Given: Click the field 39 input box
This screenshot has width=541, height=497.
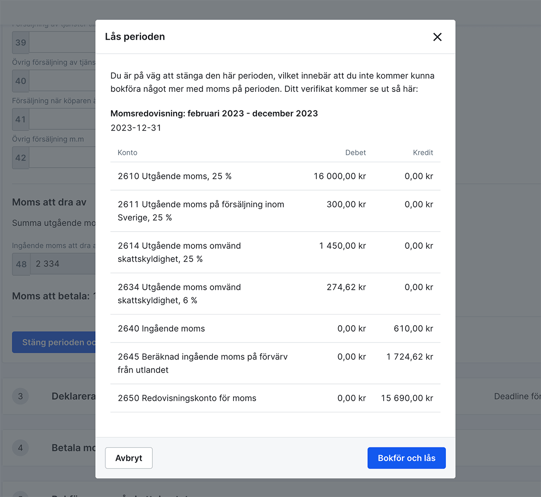Looking at the screenshot, I should pyautogui.click(x=62, y=43).
